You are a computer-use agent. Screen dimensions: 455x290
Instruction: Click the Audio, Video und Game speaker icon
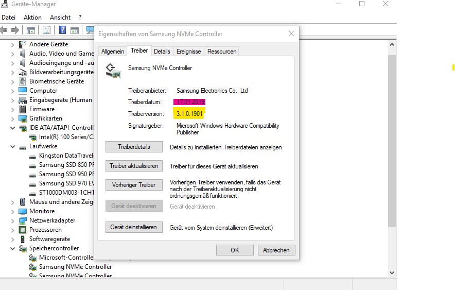click(x=22, y=54)
